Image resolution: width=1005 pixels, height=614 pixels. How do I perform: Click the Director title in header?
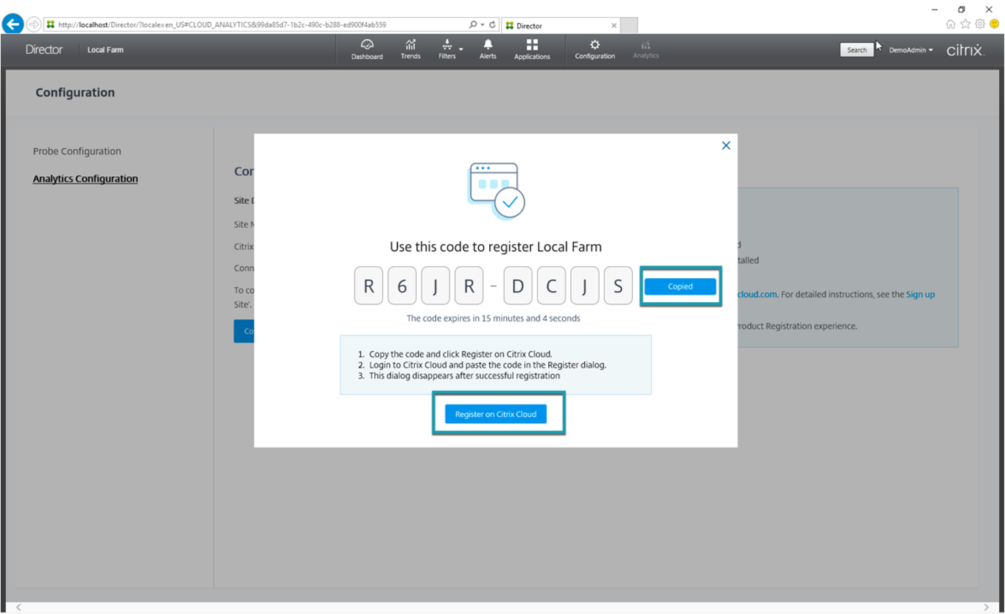click(x=44, y=50)
